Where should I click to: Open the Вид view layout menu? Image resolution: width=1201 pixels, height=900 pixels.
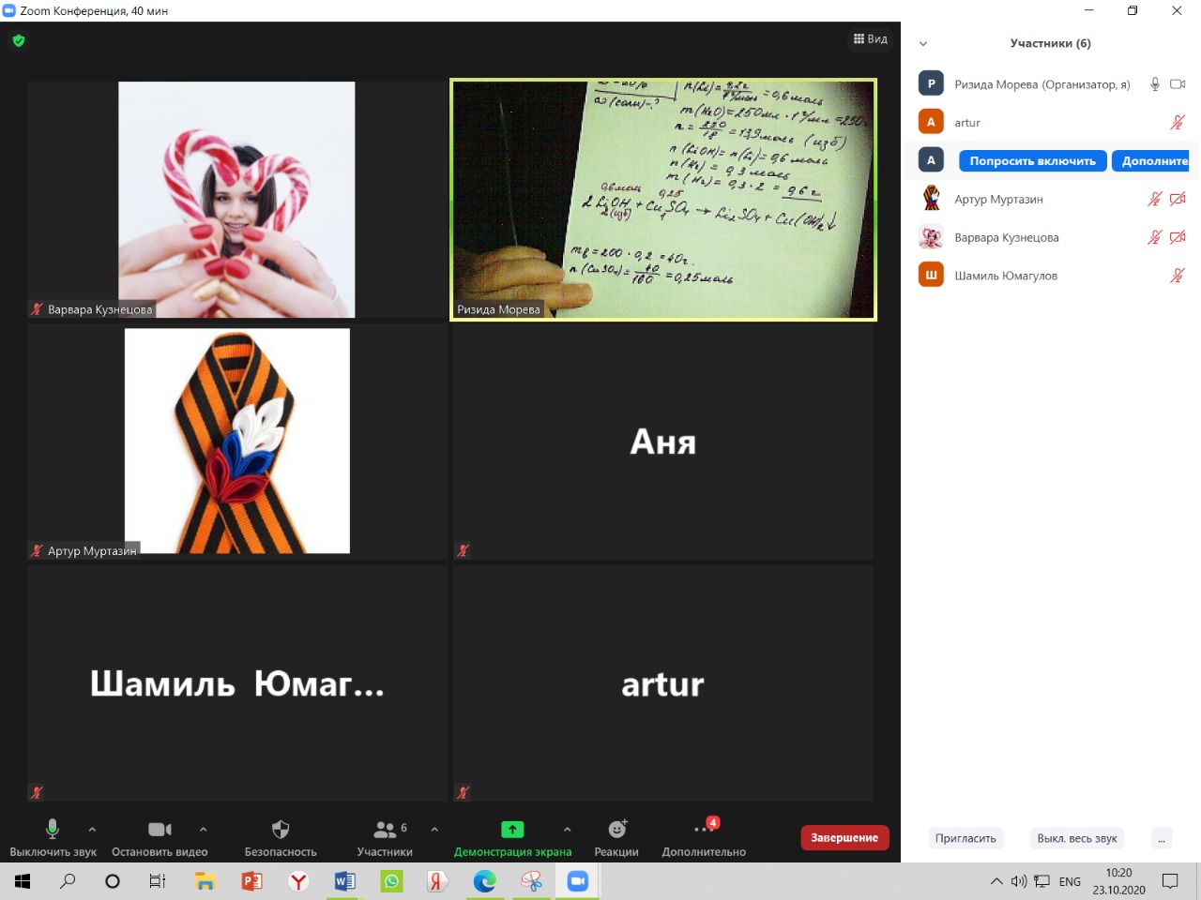(x=870, y=39)
